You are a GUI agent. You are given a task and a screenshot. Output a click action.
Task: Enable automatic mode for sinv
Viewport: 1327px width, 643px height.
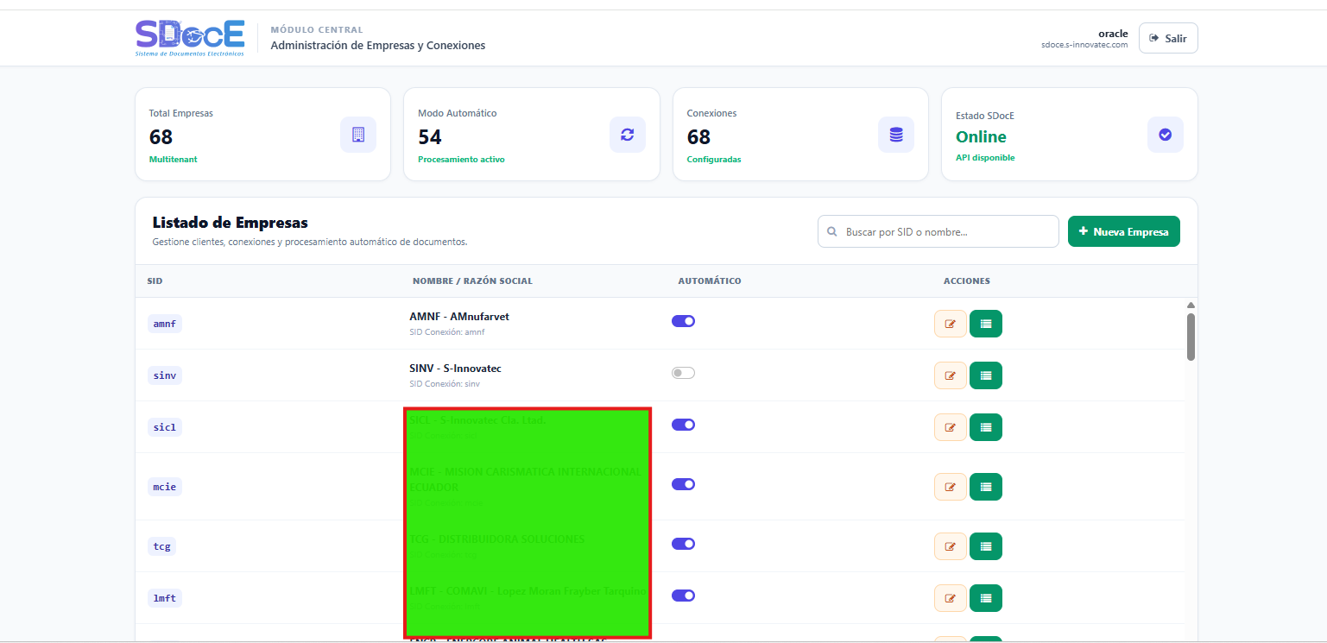point(683,373)
